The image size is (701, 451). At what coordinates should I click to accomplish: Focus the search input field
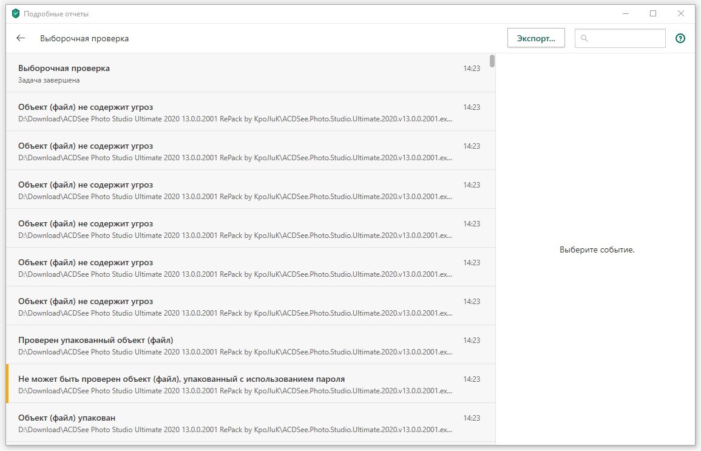(x=625, y=38)
